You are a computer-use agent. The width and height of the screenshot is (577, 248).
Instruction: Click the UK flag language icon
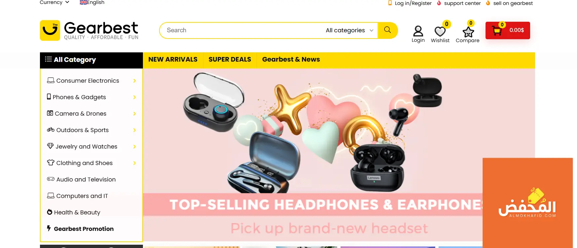[83, 2]
